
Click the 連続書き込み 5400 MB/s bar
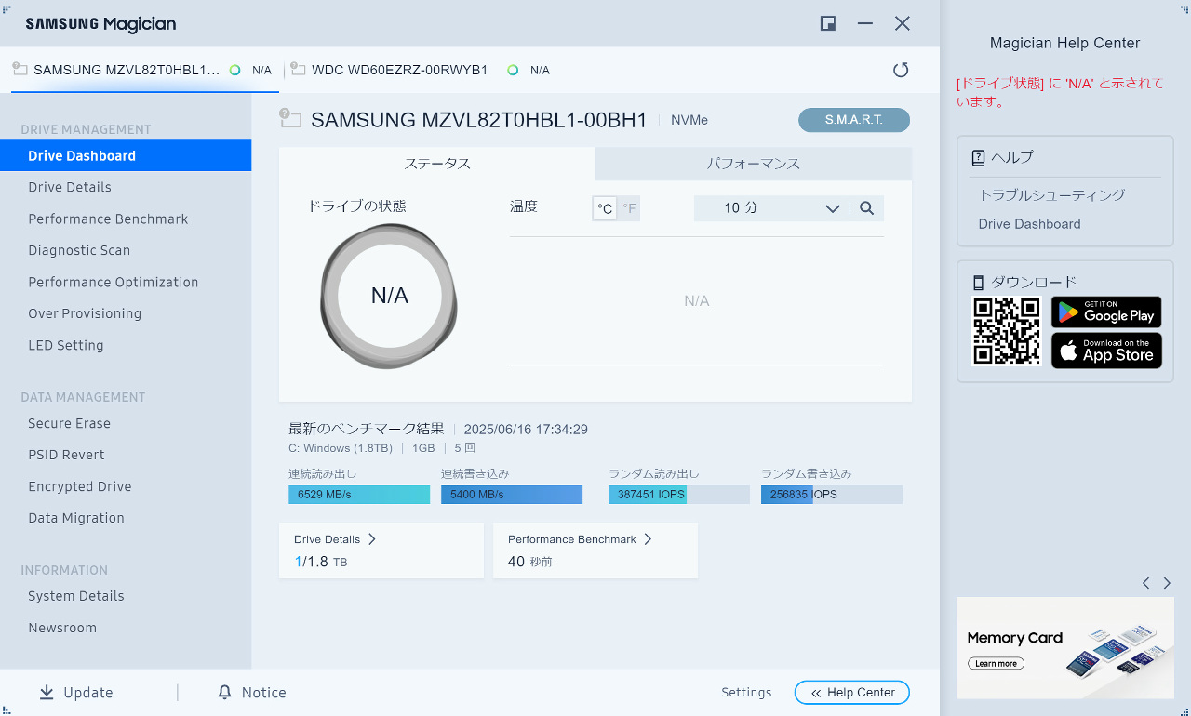click(512, 495)
